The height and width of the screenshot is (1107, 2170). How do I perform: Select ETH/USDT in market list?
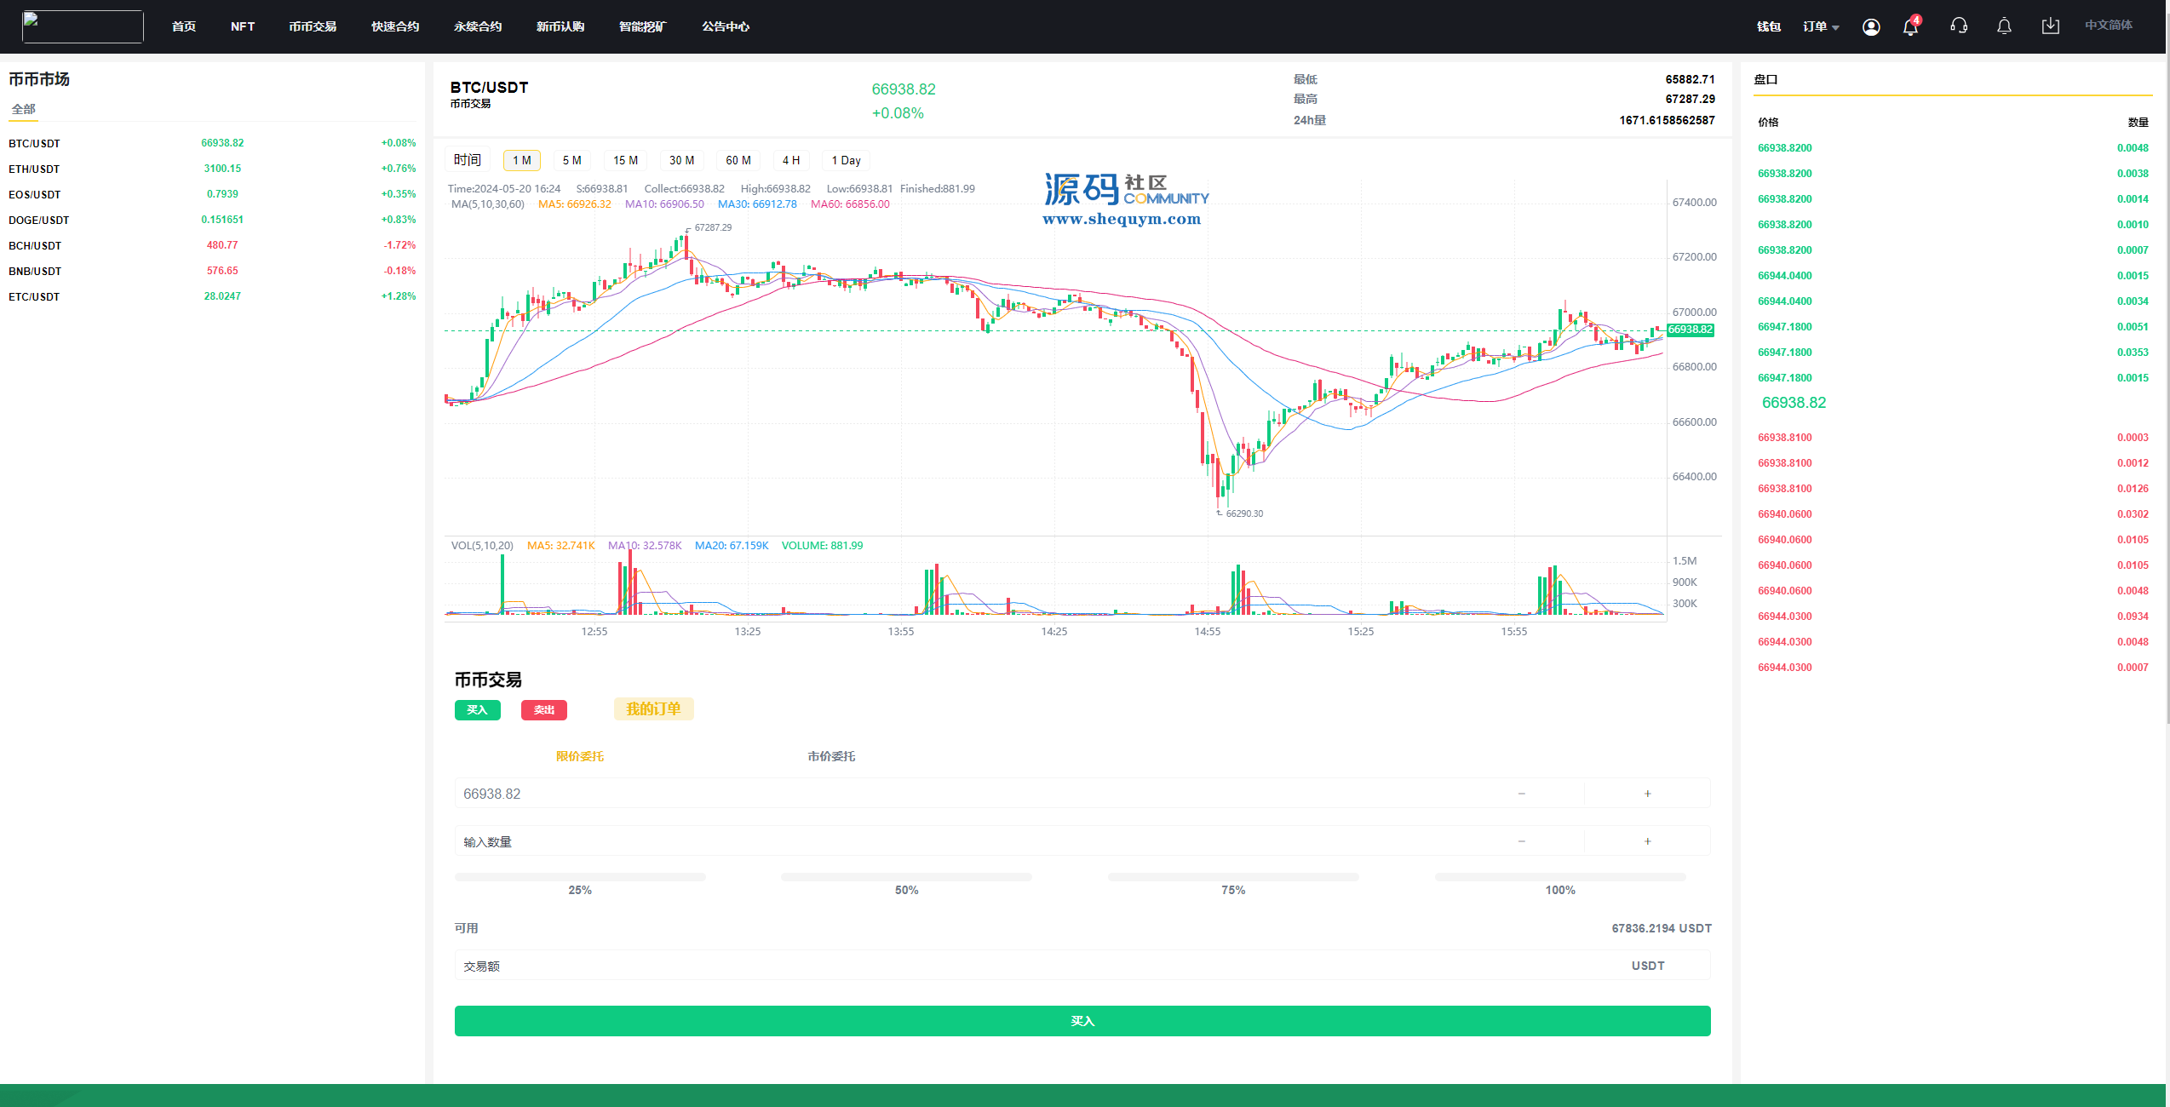tap(212, 169)
